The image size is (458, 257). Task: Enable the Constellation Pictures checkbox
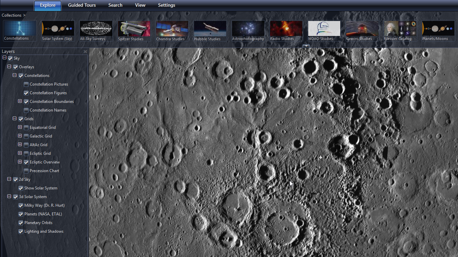[26, 84]
